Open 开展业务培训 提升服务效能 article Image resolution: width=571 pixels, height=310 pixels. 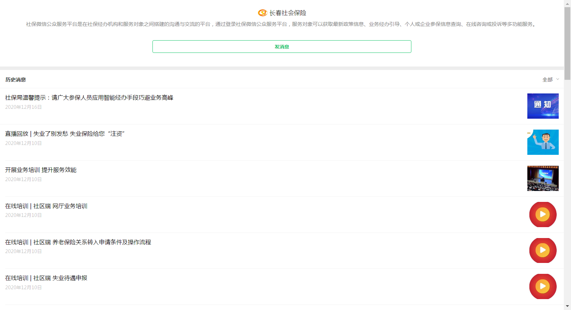point(41,170)
